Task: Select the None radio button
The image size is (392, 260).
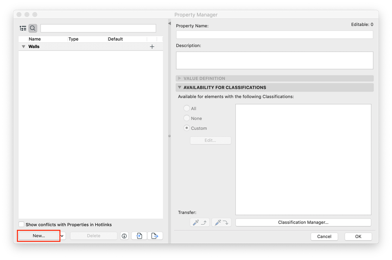Action: (186, 118)
